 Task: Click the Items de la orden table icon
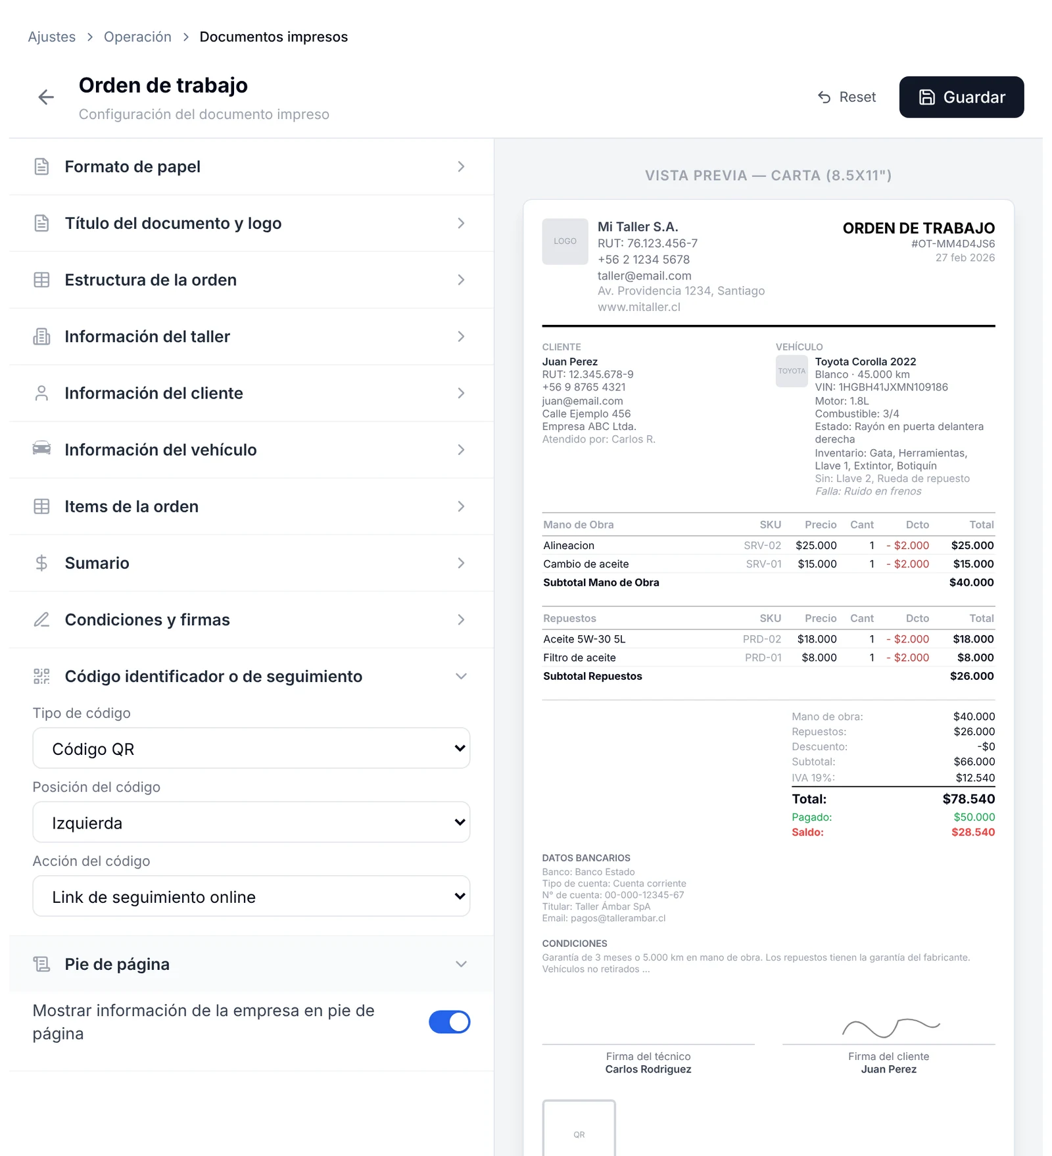(41, 506)
